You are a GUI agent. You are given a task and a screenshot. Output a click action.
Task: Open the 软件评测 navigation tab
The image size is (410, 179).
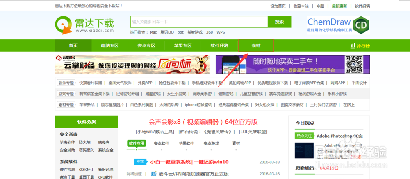tap(219, 46)
